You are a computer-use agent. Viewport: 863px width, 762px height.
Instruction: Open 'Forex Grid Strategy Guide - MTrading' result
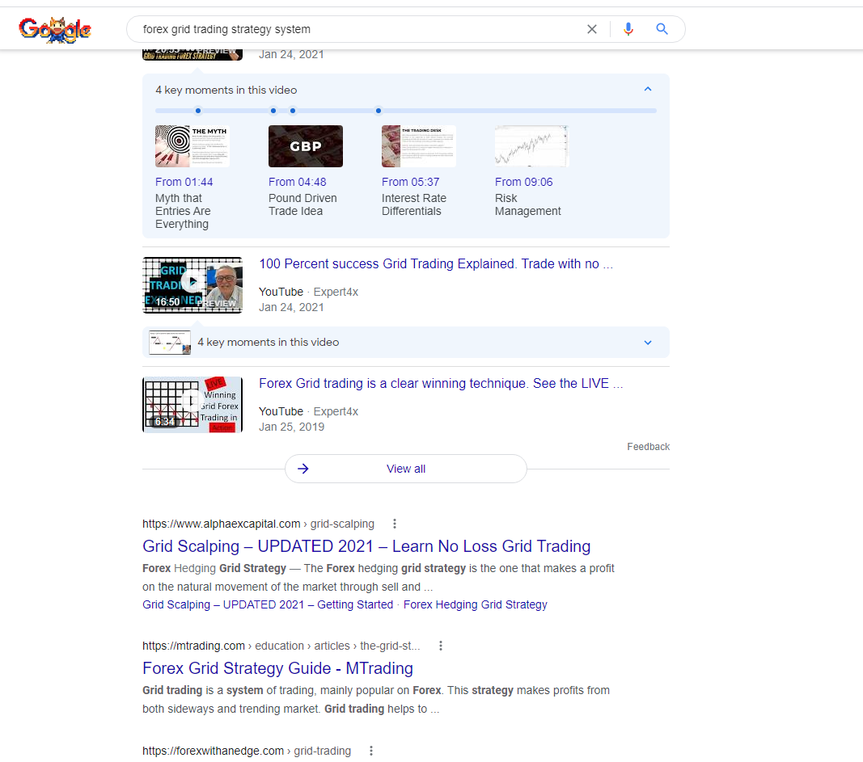tap(277, 668)
